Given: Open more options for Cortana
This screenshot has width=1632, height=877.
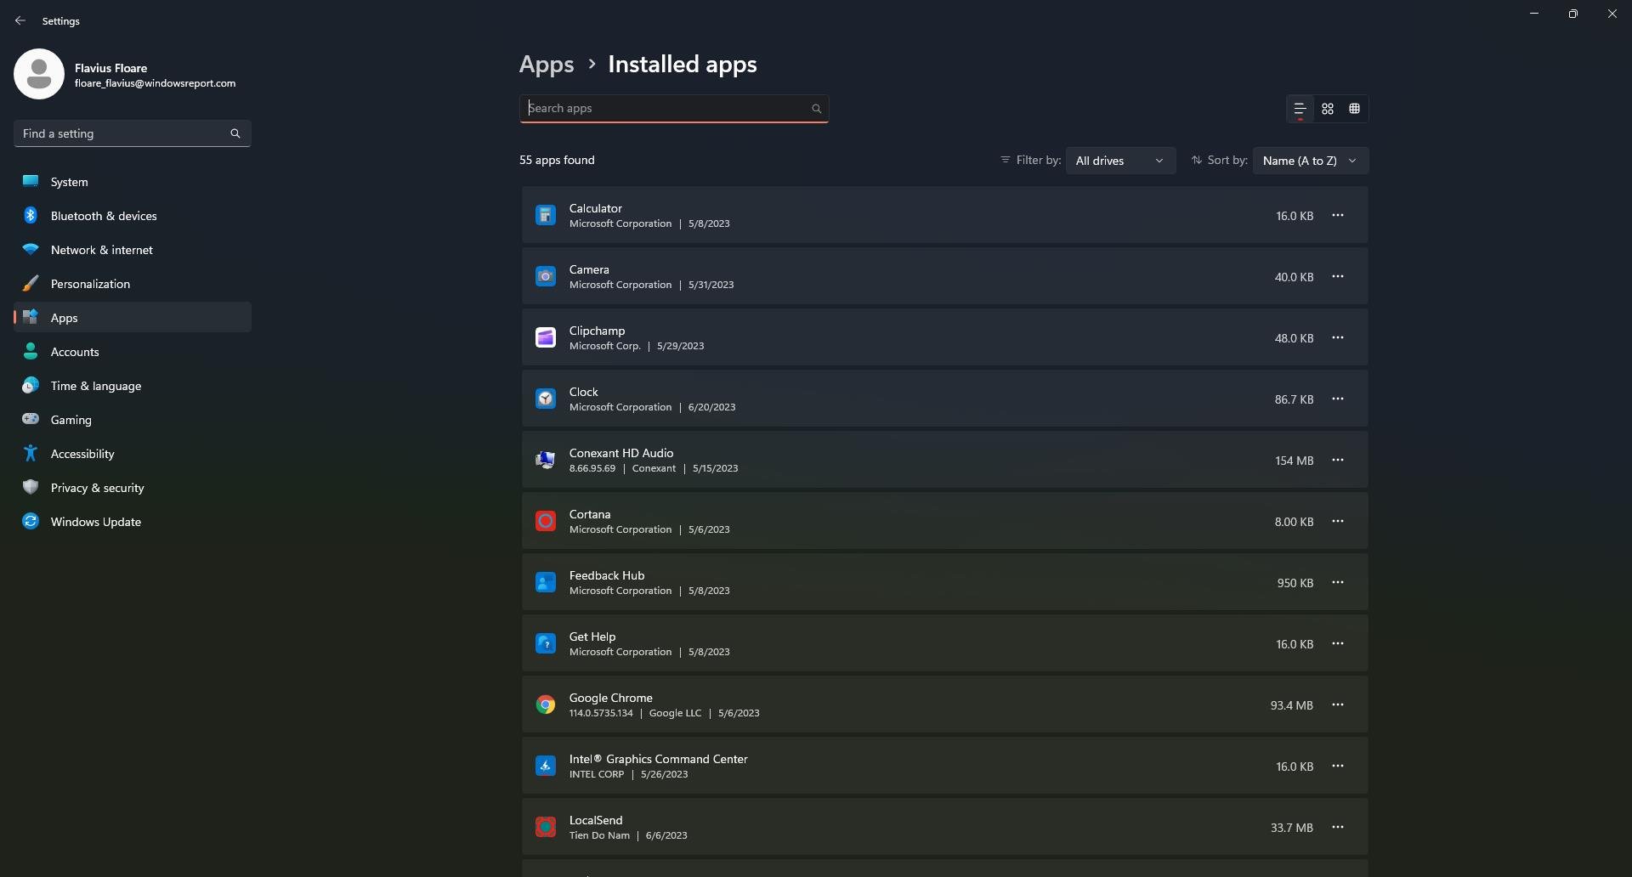Looking at the screenshot, I should tap(1338, 522).
